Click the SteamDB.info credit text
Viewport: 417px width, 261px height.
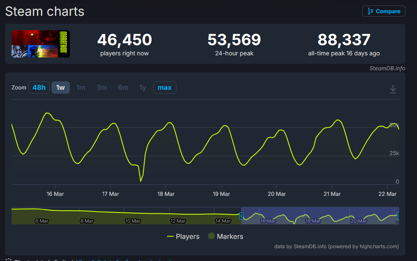click(387, 68)
